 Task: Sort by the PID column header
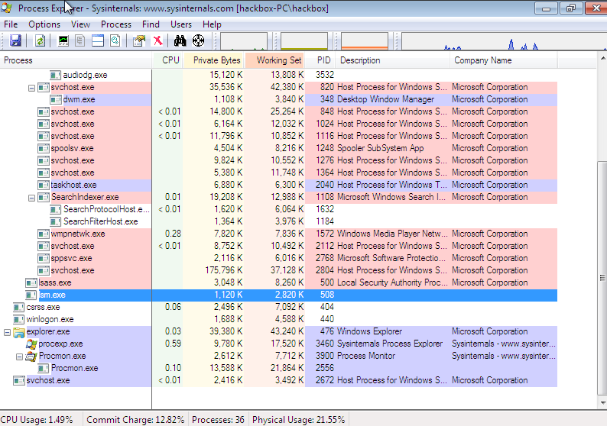[x=320, y=60]
